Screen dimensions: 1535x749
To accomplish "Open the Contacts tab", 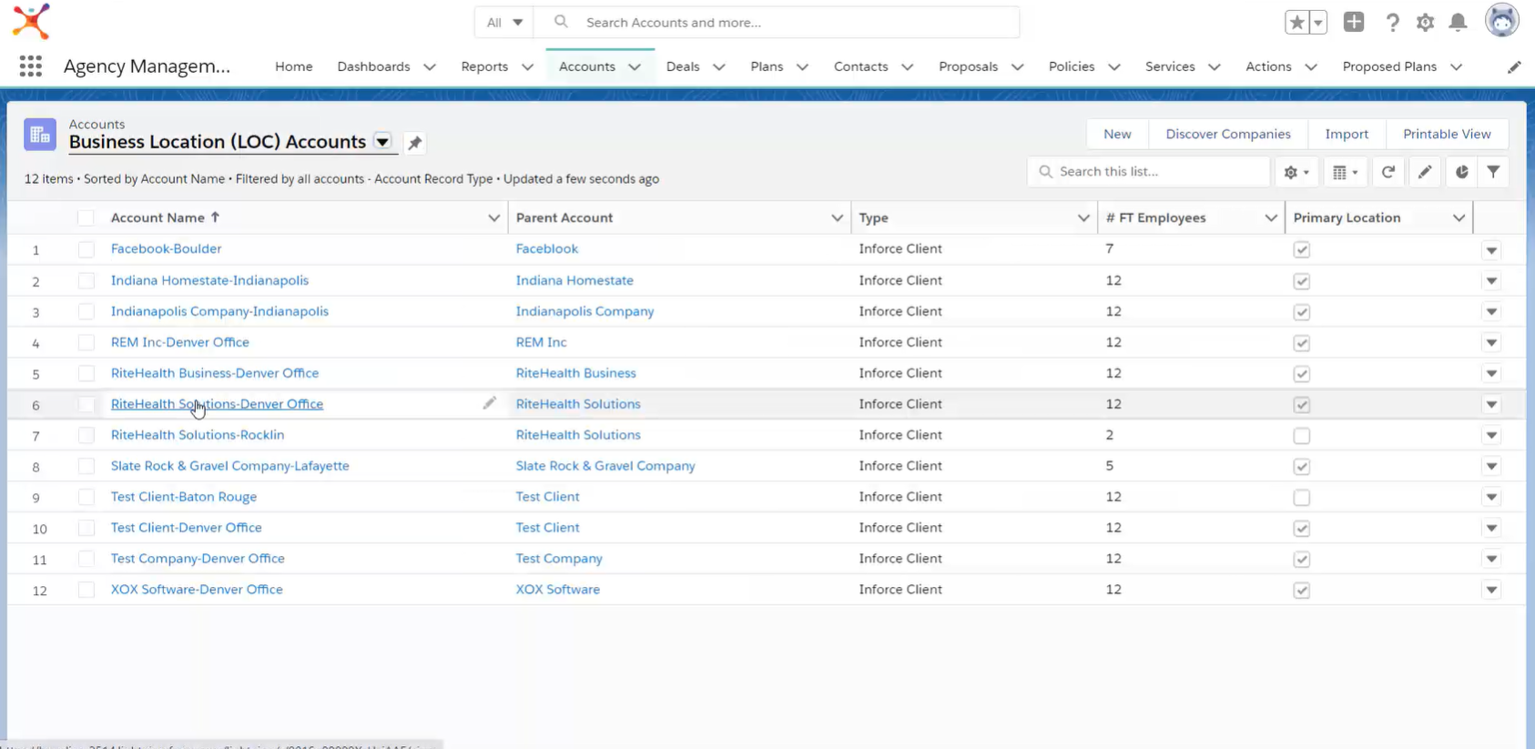I will 860,66.
